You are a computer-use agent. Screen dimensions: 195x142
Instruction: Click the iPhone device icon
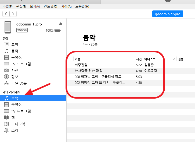pos(8,27)
